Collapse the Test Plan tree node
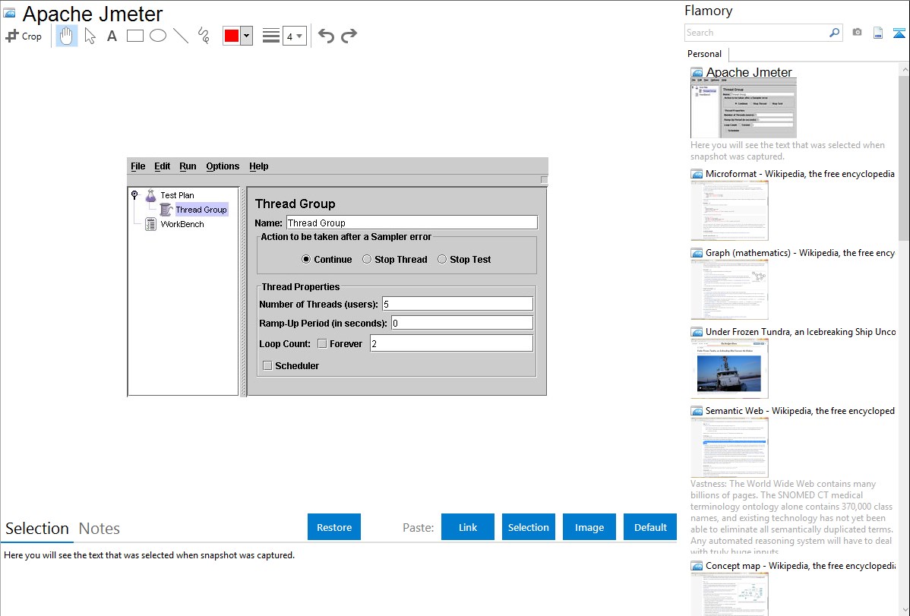 pos(134,195)
